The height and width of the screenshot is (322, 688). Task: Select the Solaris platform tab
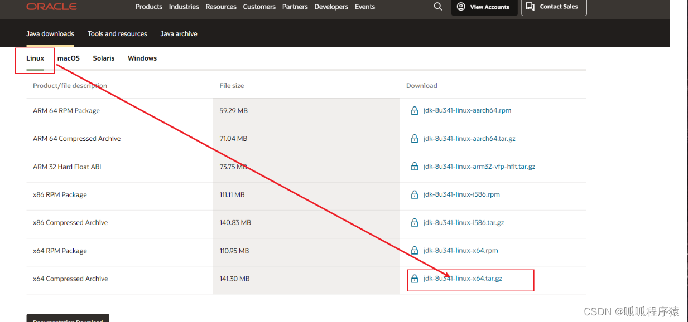click(104, 58)
